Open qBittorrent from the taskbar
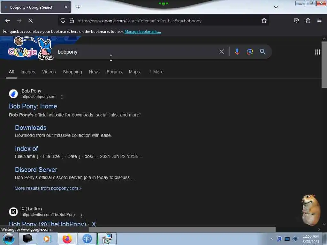 pos(87,239)
